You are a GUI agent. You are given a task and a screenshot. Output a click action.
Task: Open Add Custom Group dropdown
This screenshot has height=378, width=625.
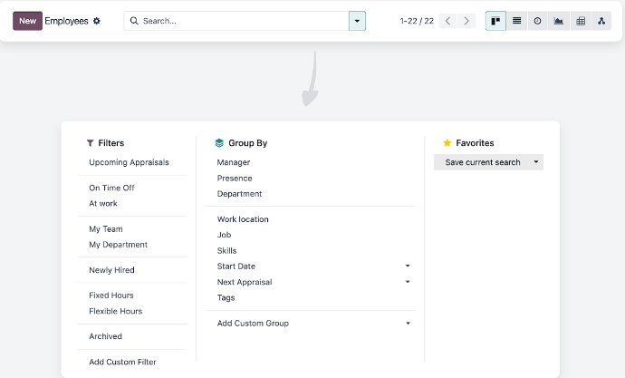pos(313,323)
